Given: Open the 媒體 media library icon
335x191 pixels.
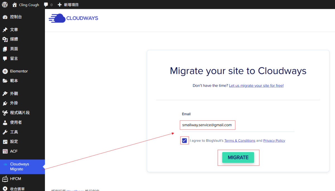Looking at the screenshot, I should 5,39.
